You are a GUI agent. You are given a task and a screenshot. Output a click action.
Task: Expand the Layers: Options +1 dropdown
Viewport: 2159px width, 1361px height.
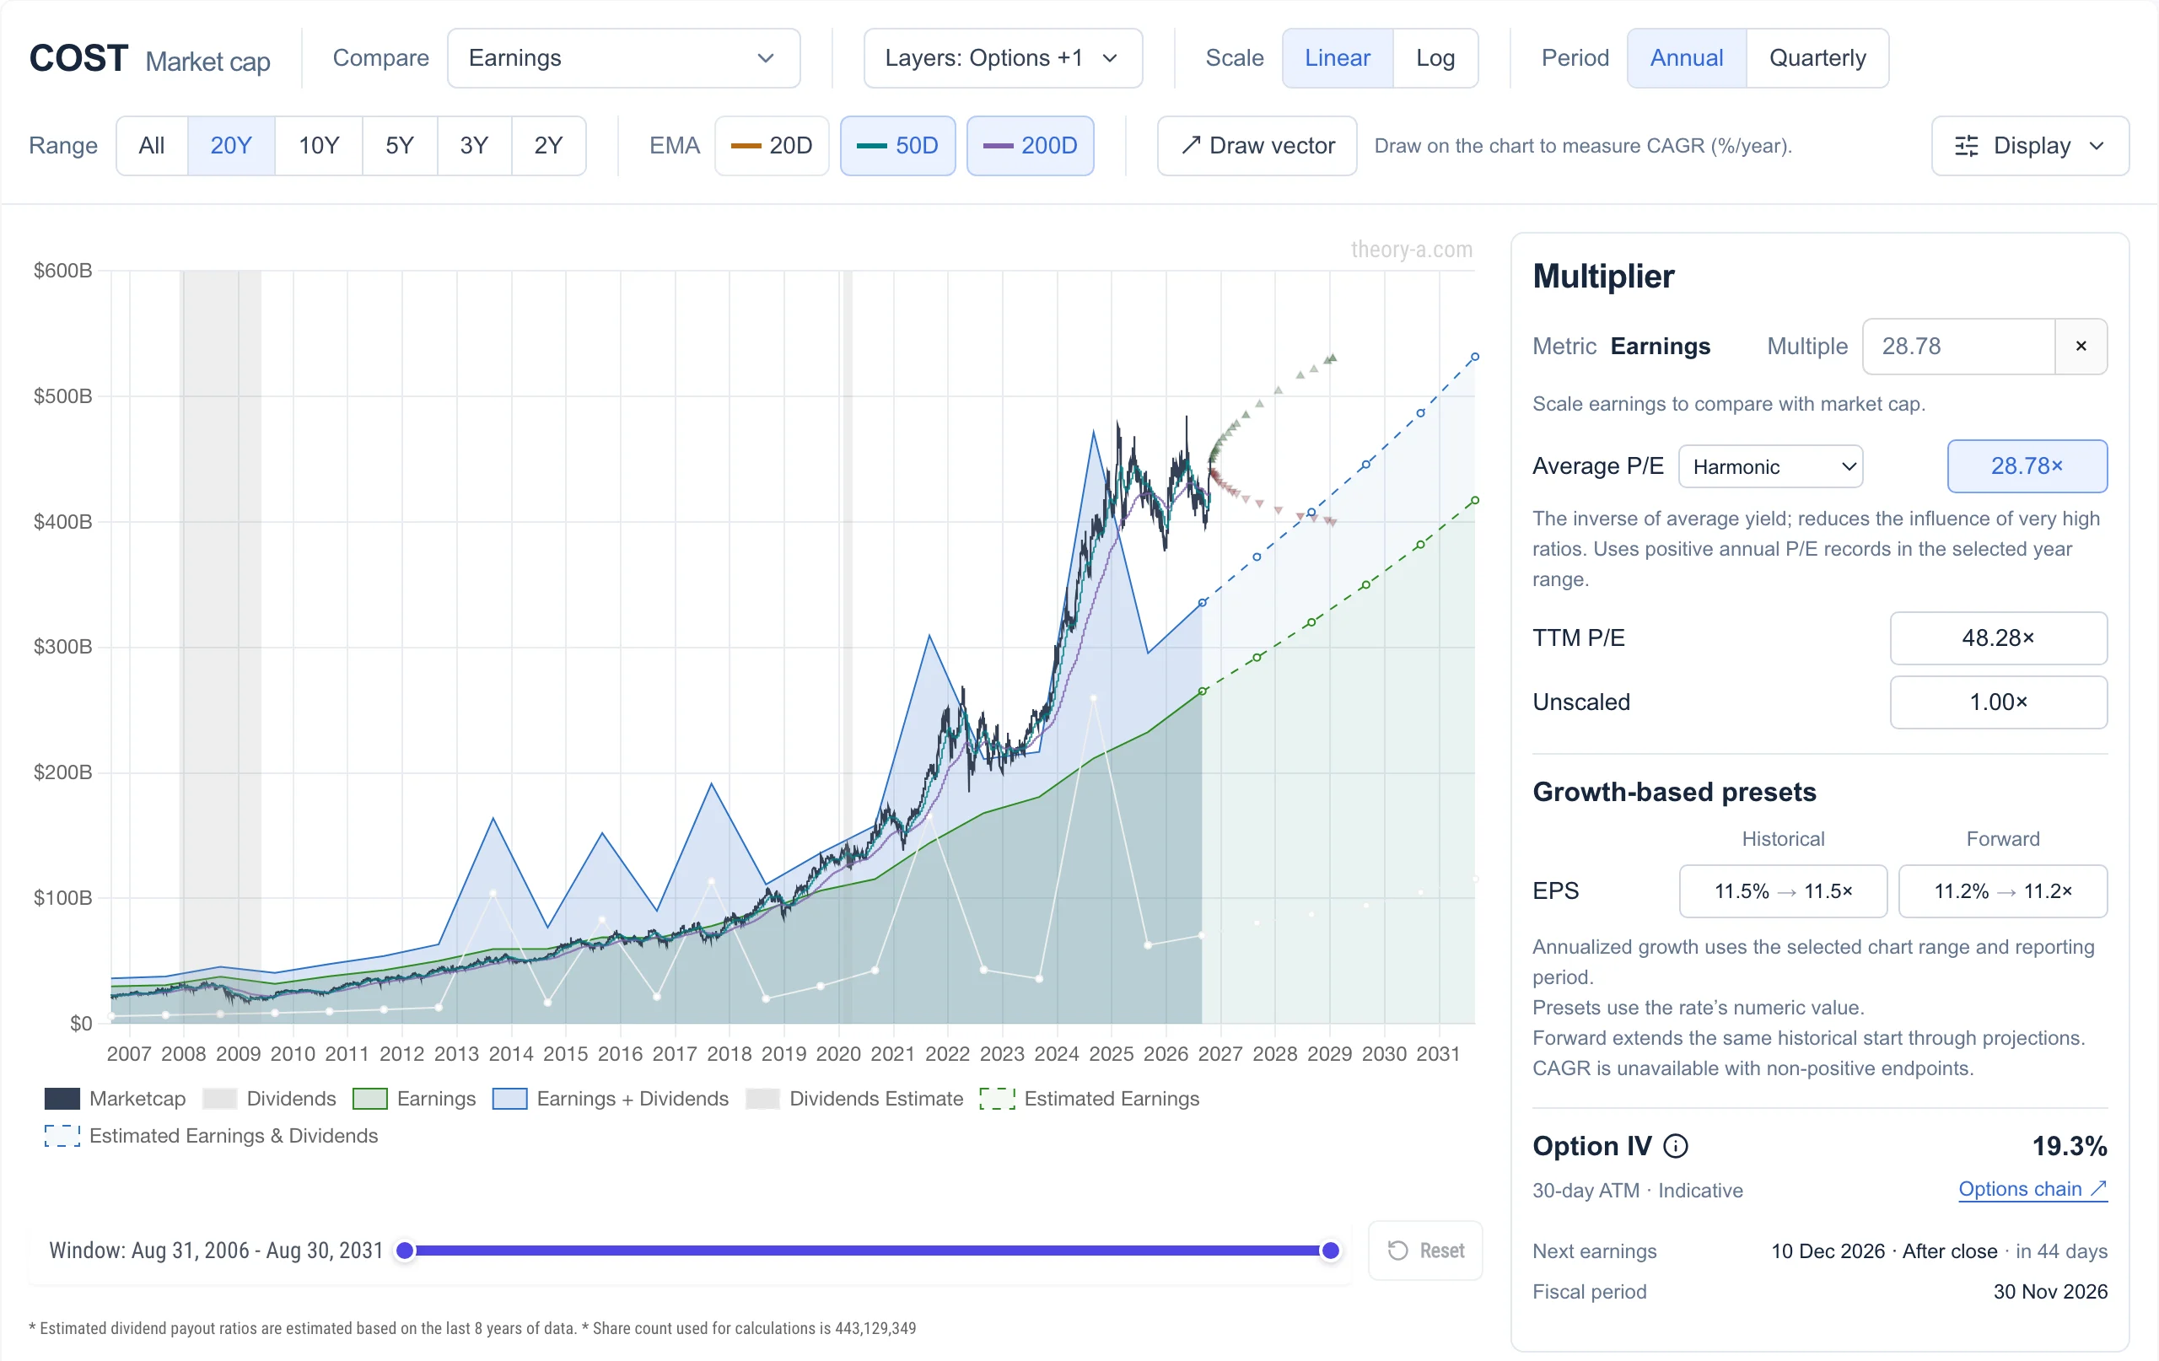click(x=1003, y=57)
